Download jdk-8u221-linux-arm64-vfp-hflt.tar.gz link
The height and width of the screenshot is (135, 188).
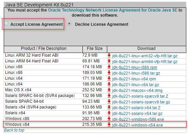pyautogui.click(x=145, y=62)
